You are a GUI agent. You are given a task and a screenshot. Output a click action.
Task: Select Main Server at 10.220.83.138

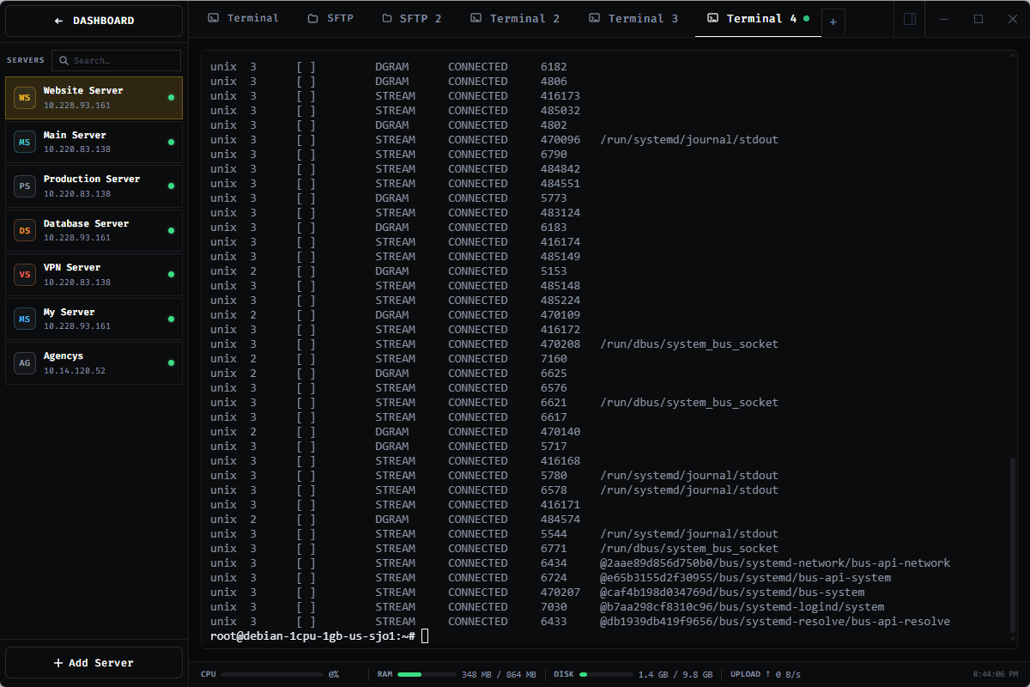point(94,142)
